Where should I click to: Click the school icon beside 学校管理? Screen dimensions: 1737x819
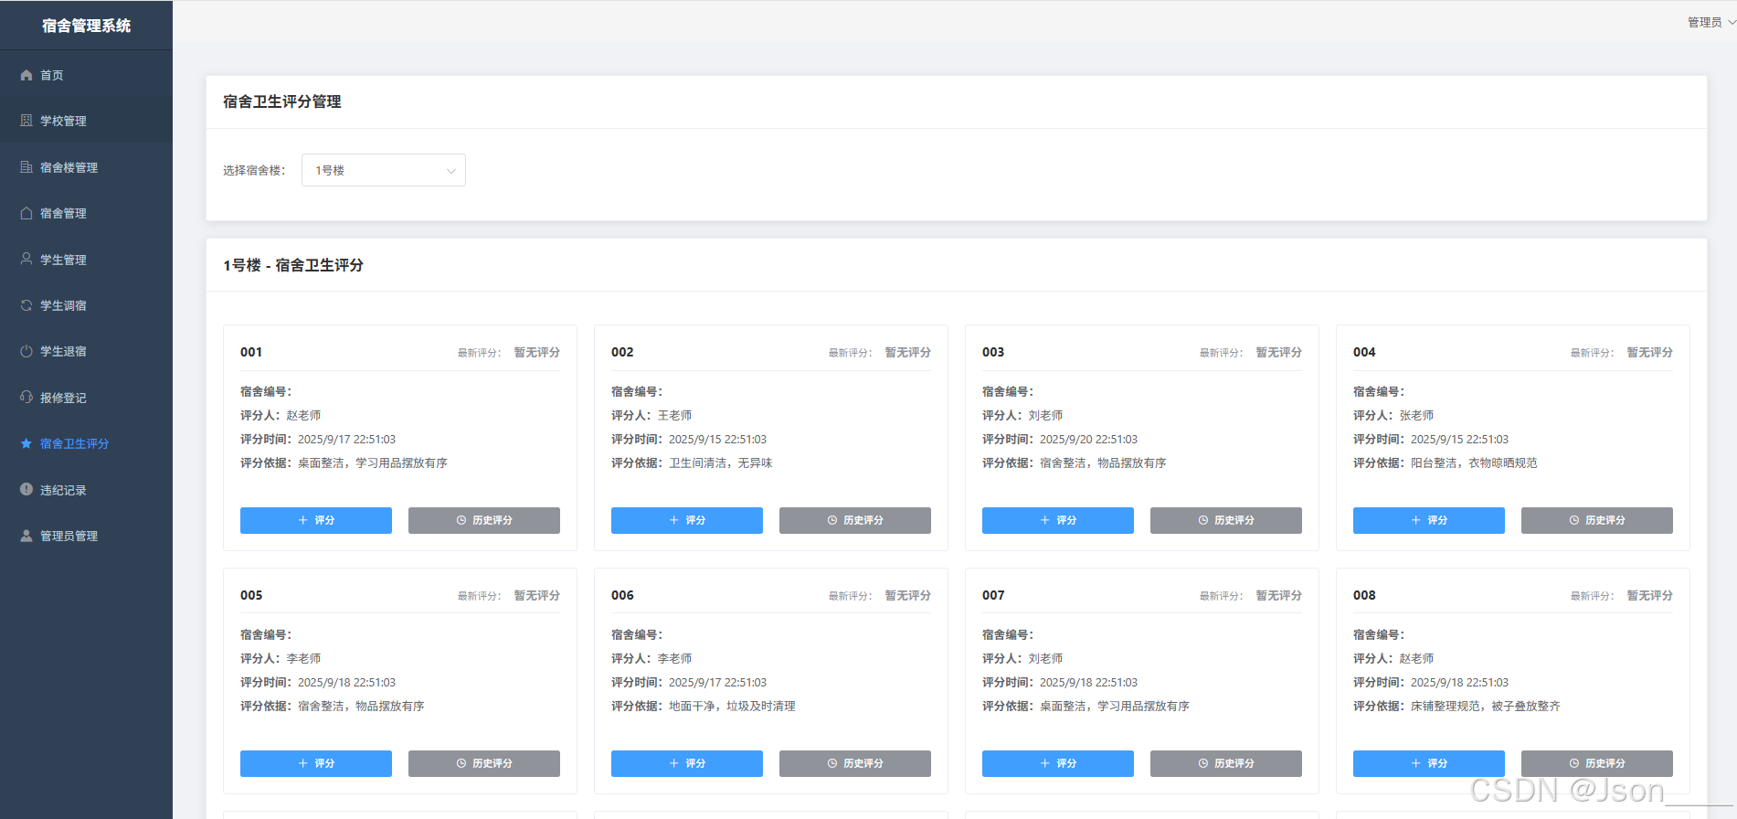[x=26, y=121]
